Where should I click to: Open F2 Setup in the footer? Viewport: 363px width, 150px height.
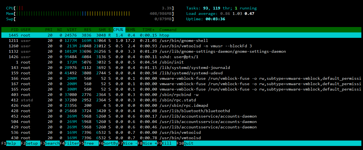(x=31, y=143)
